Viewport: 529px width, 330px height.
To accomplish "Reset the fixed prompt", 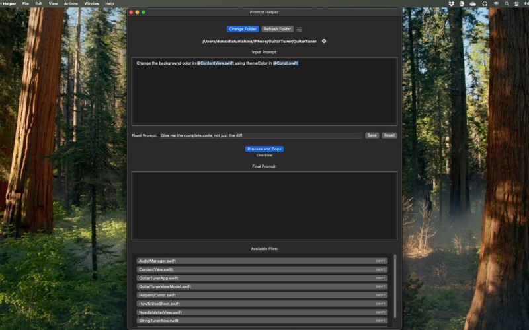I will click(389, 135).
